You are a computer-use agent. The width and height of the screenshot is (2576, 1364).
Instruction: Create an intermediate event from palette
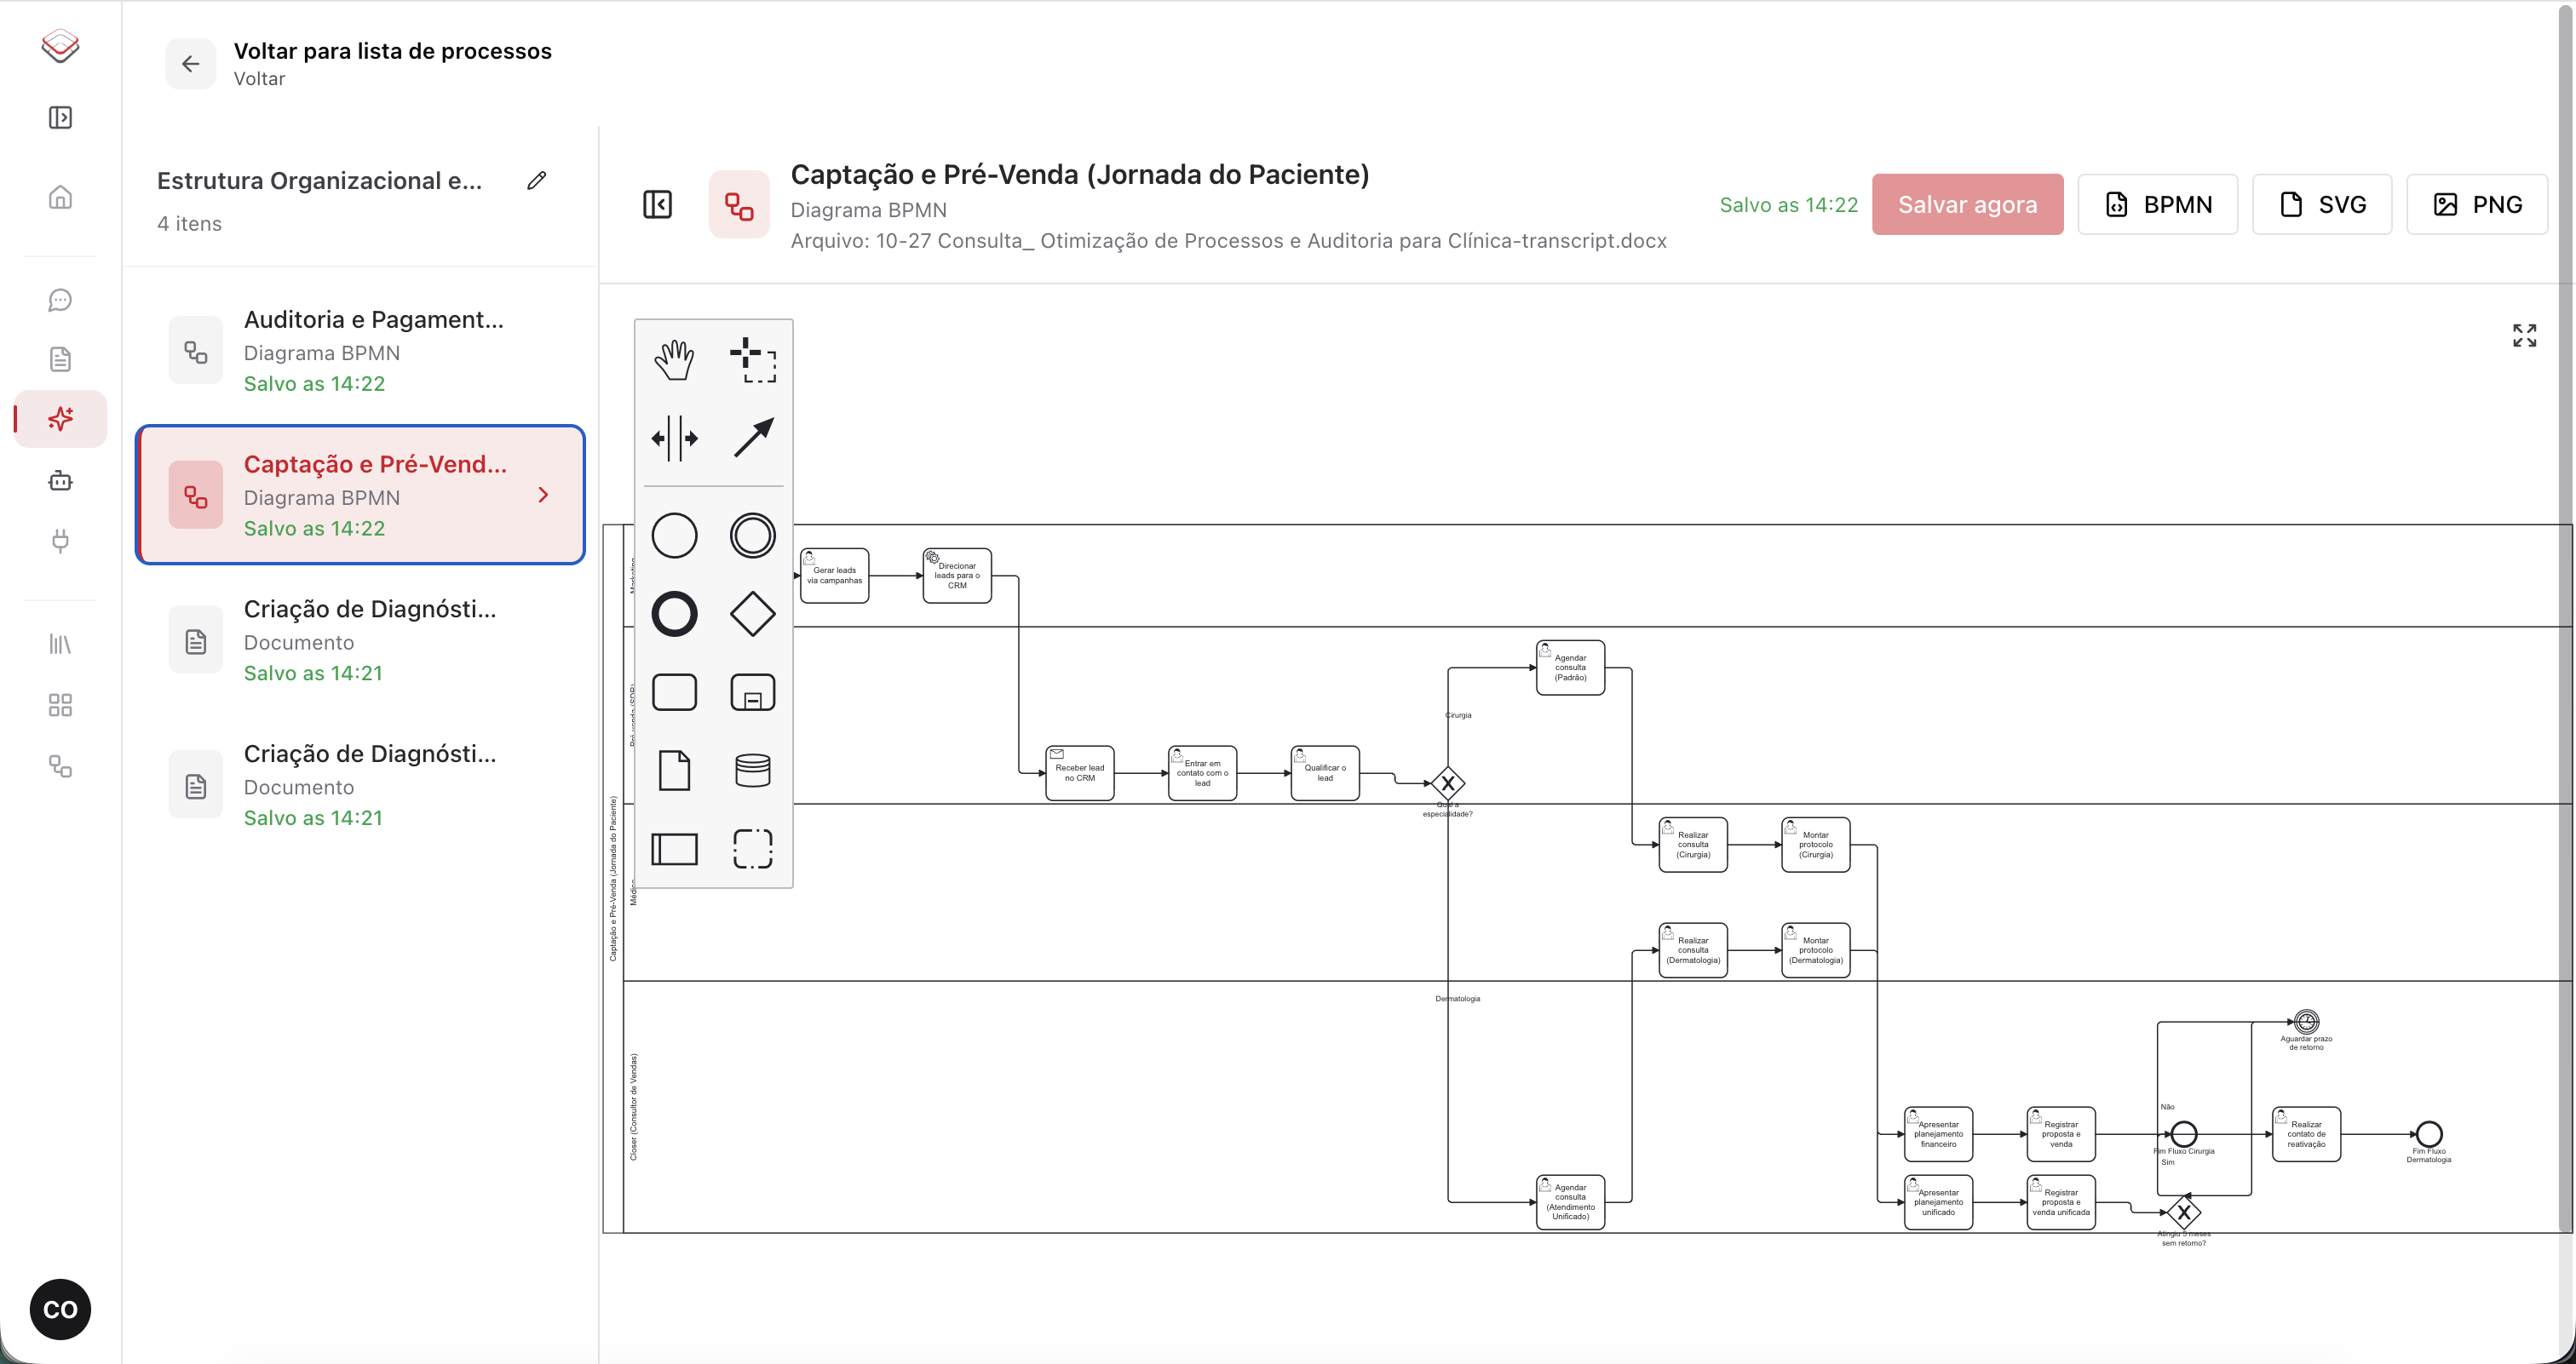pyautogui.click(x=752, y=536)
